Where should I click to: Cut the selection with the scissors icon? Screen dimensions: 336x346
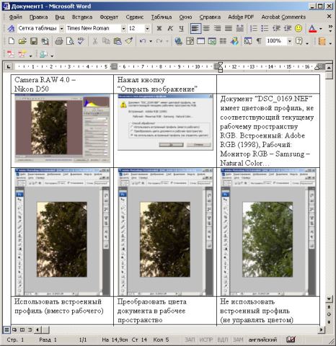95,41
